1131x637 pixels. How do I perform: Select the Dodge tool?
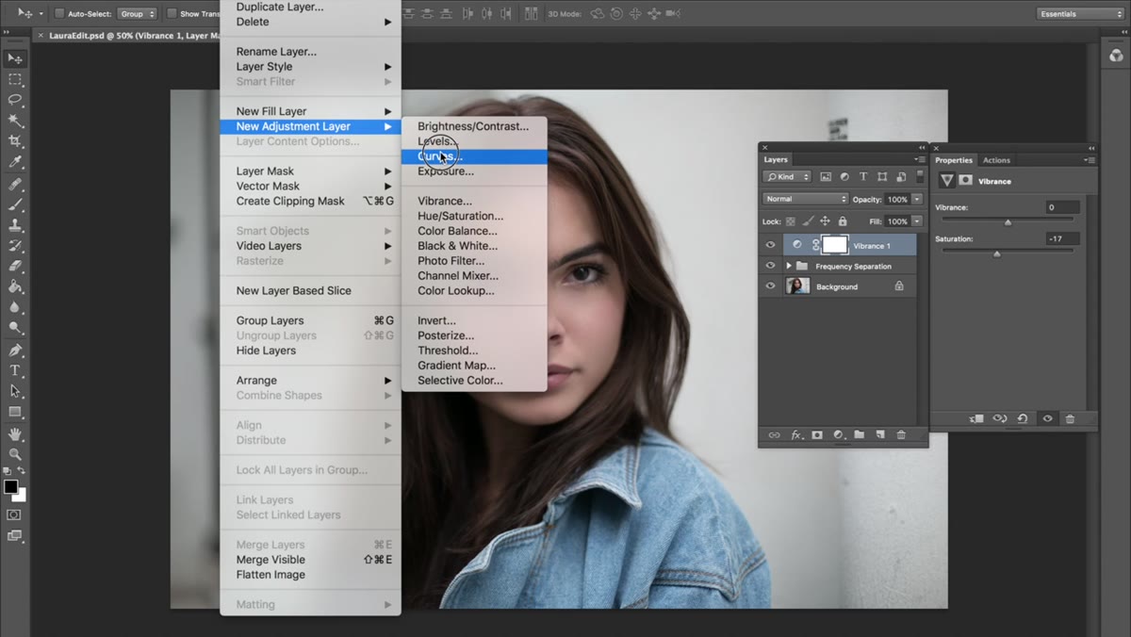pyautogui.click(x=15, y=328)
